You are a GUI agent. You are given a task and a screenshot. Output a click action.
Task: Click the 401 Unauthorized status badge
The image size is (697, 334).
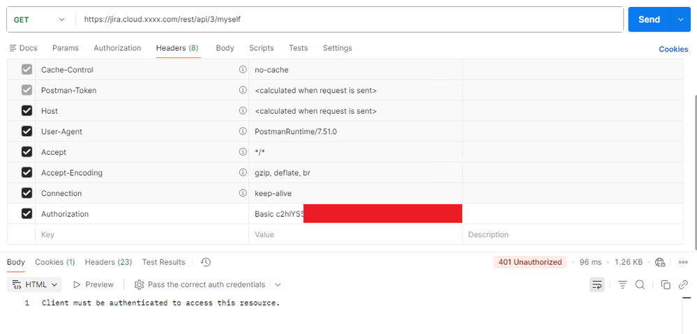[x=530, y=262]
